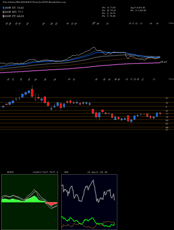The height and width of the screenshot is (230, 174).
Task: Click the last red candlestick on the right
Action: coord(160,113)
